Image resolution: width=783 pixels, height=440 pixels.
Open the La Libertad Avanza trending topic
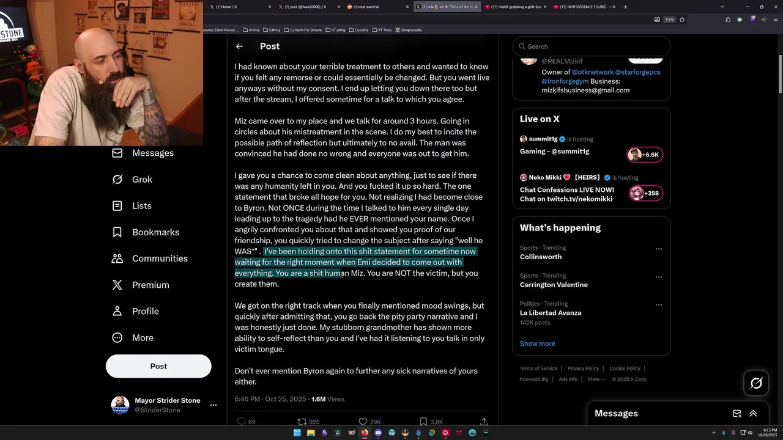click(551, 313)
